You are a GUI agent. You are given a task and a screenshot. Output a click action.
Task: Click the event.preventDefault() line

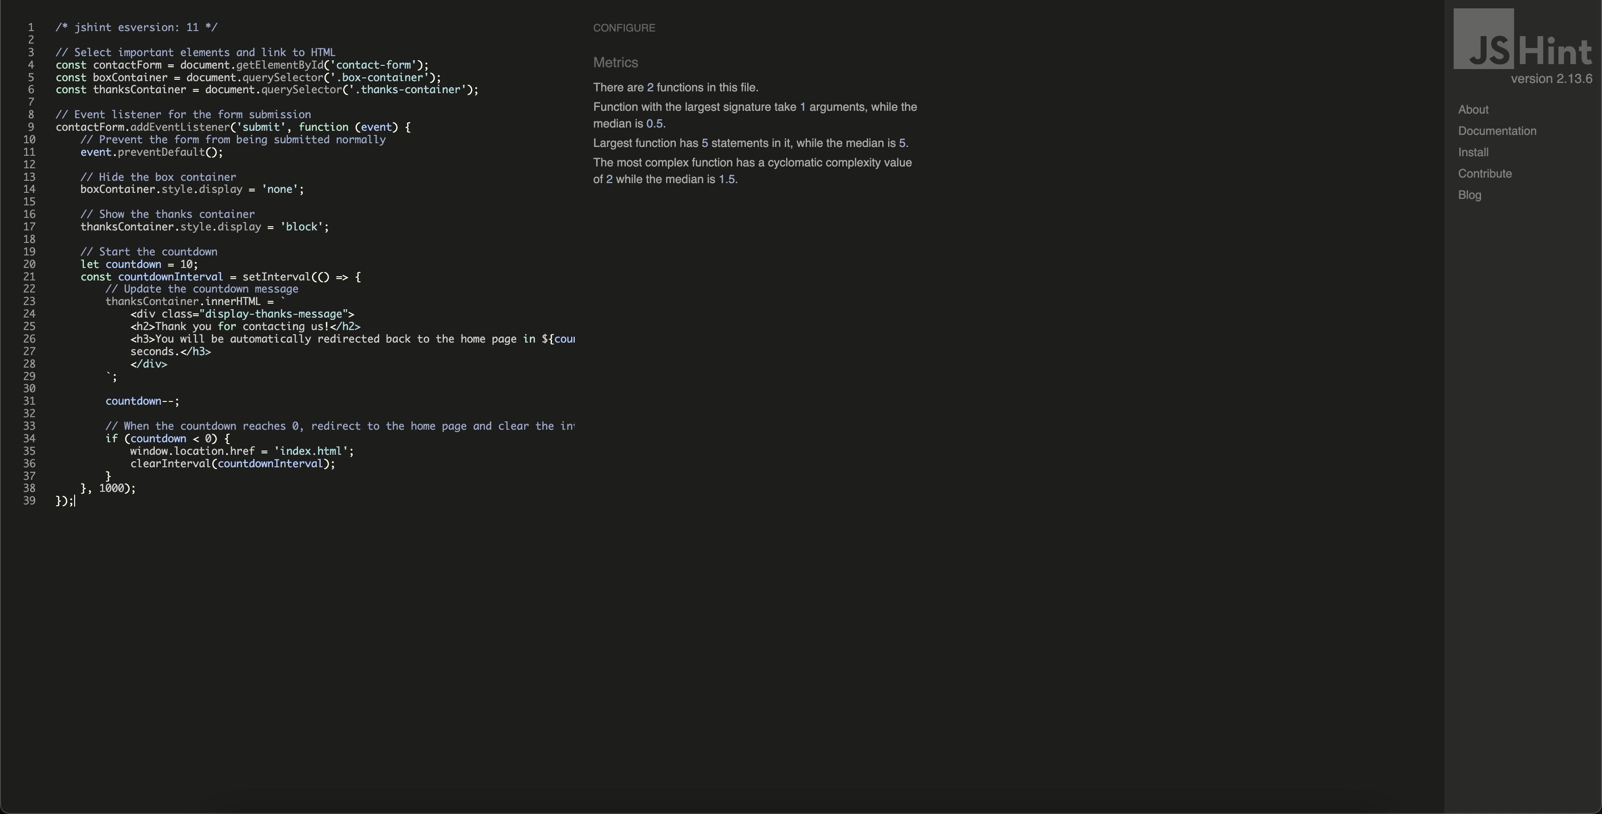tap(152, 152)
